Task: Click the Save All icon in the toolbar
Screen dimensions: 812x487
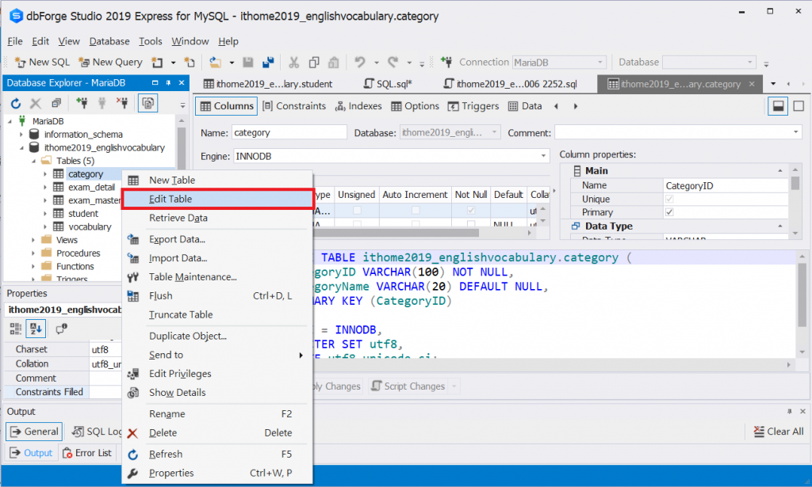Action: 268,63
